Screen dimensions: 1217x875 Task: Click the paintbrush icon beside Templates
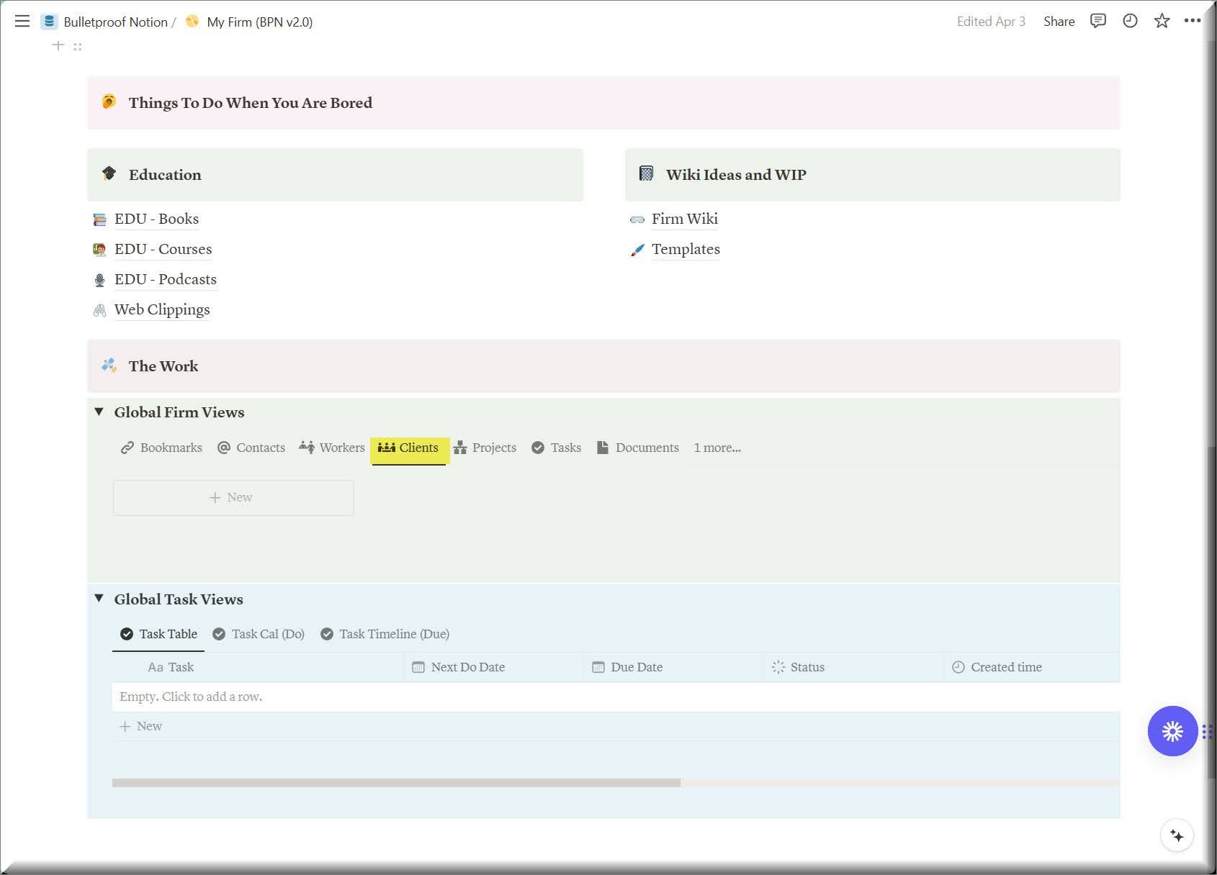(x=637, y=250)
